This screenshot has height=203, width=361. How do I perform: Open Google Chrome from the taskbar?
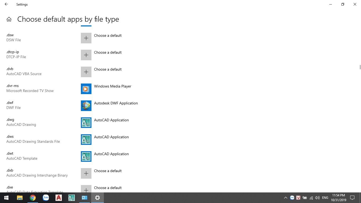[33, 198]
